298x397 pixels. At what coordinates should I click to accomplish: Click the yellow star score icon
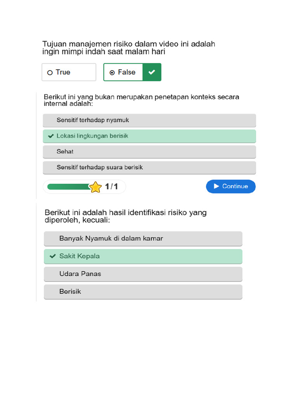(95, 187)
